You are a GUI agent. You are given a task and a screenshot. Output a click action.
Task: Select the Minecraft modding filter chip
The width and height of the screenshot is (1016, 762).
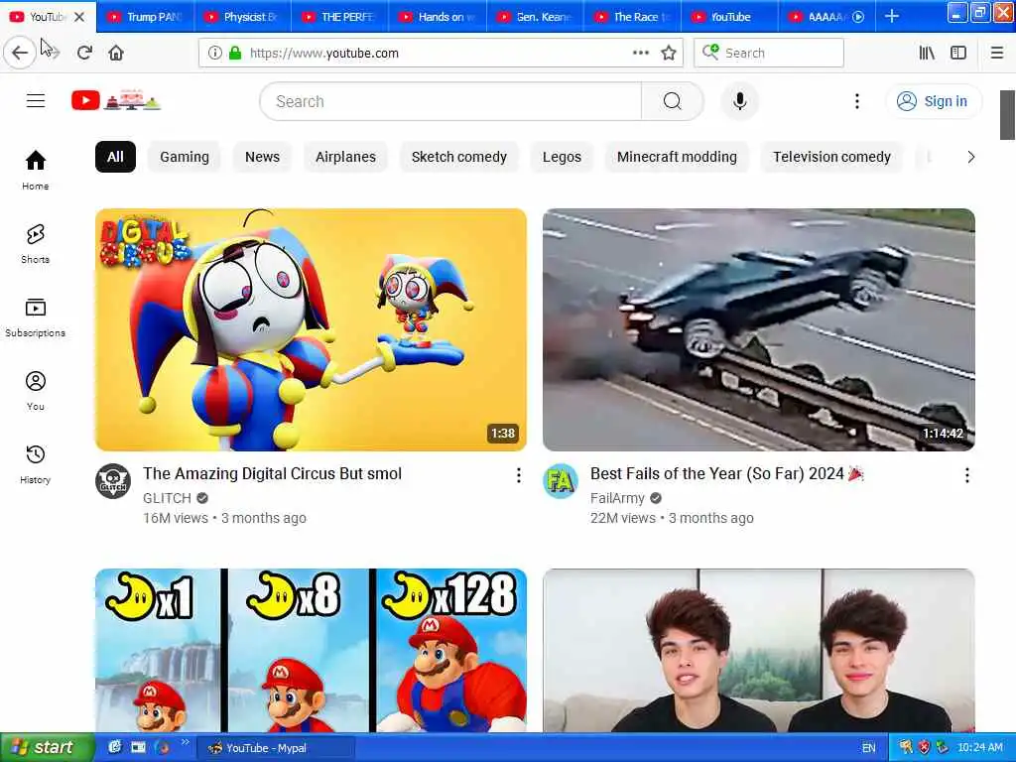[677, 157]
